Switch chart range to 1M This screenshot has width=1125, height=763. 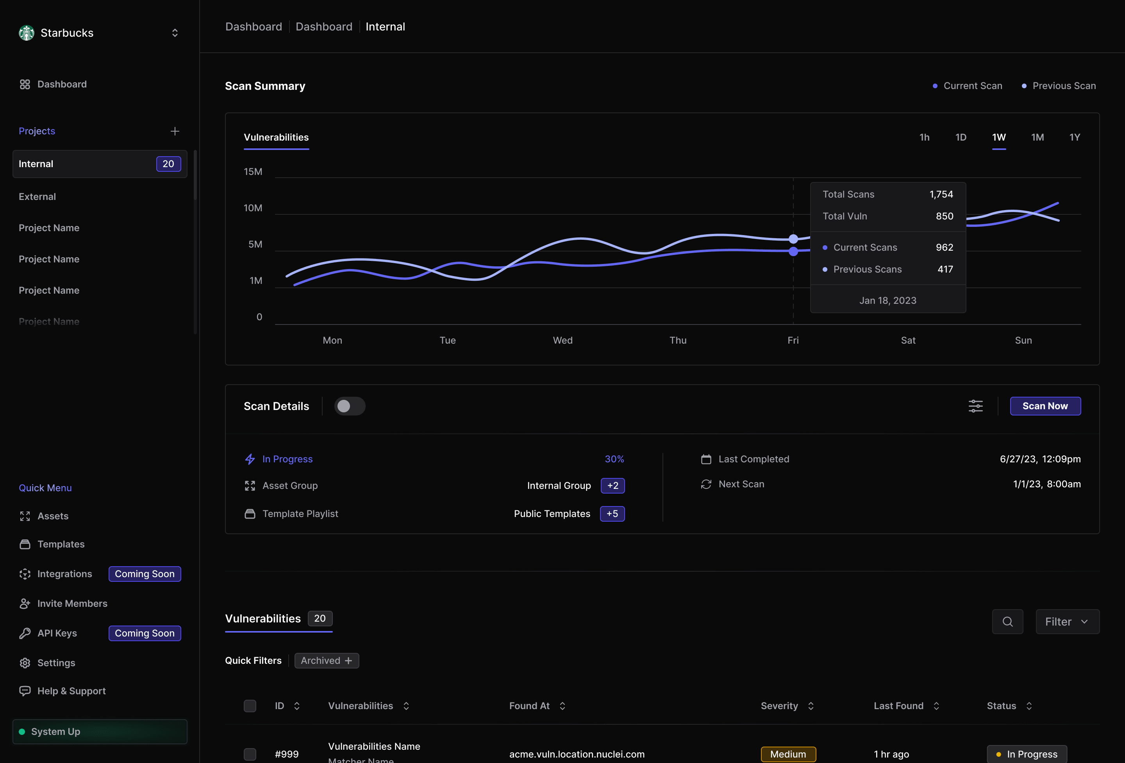[1037, 137]
